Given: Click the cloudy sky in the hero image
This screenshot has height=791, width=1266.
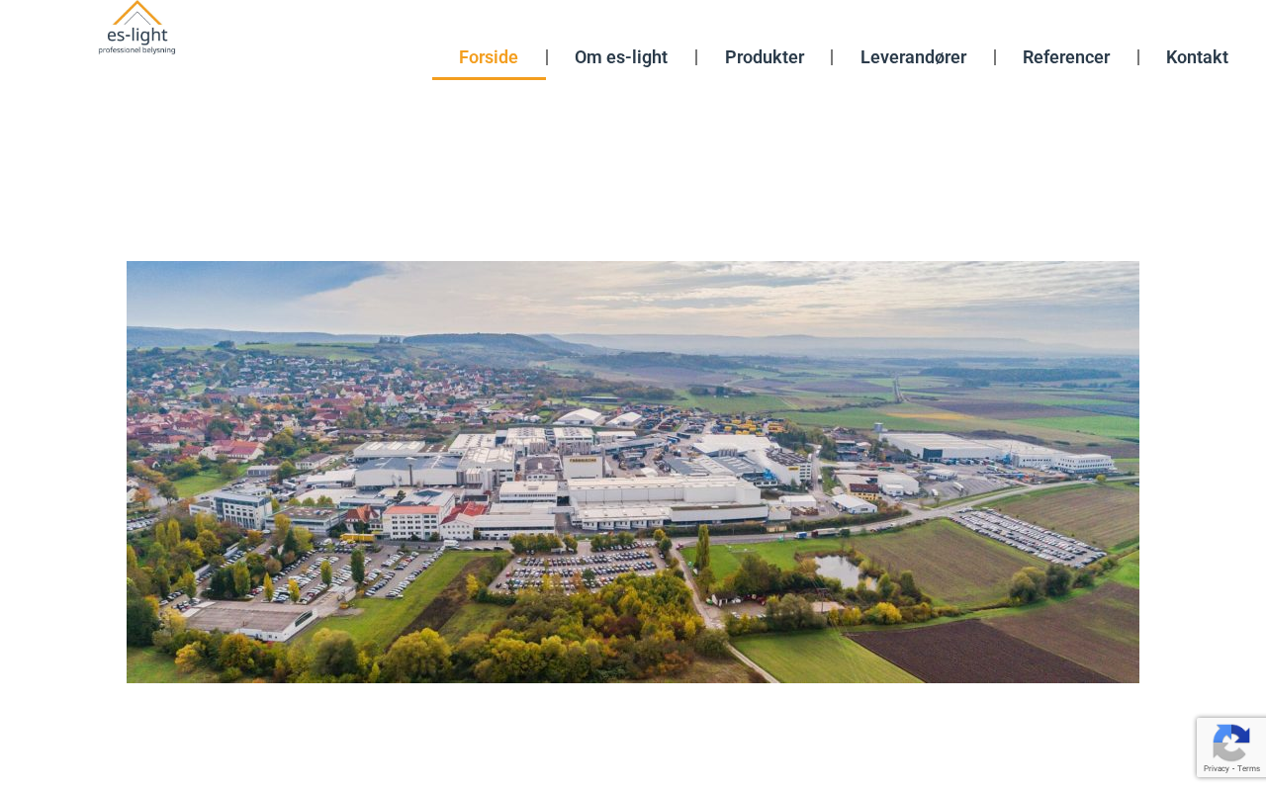Looking at the screenshot, I should 633,295.
